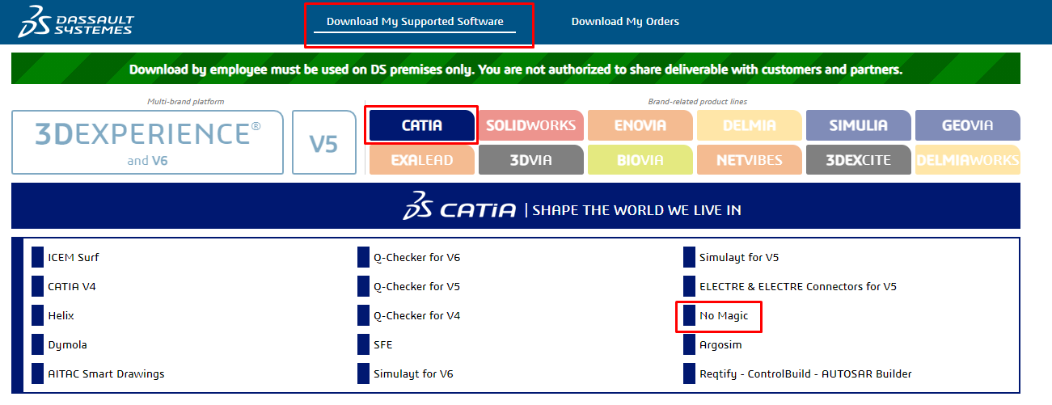Open Download My Supported Software tab

pos(415,21)
